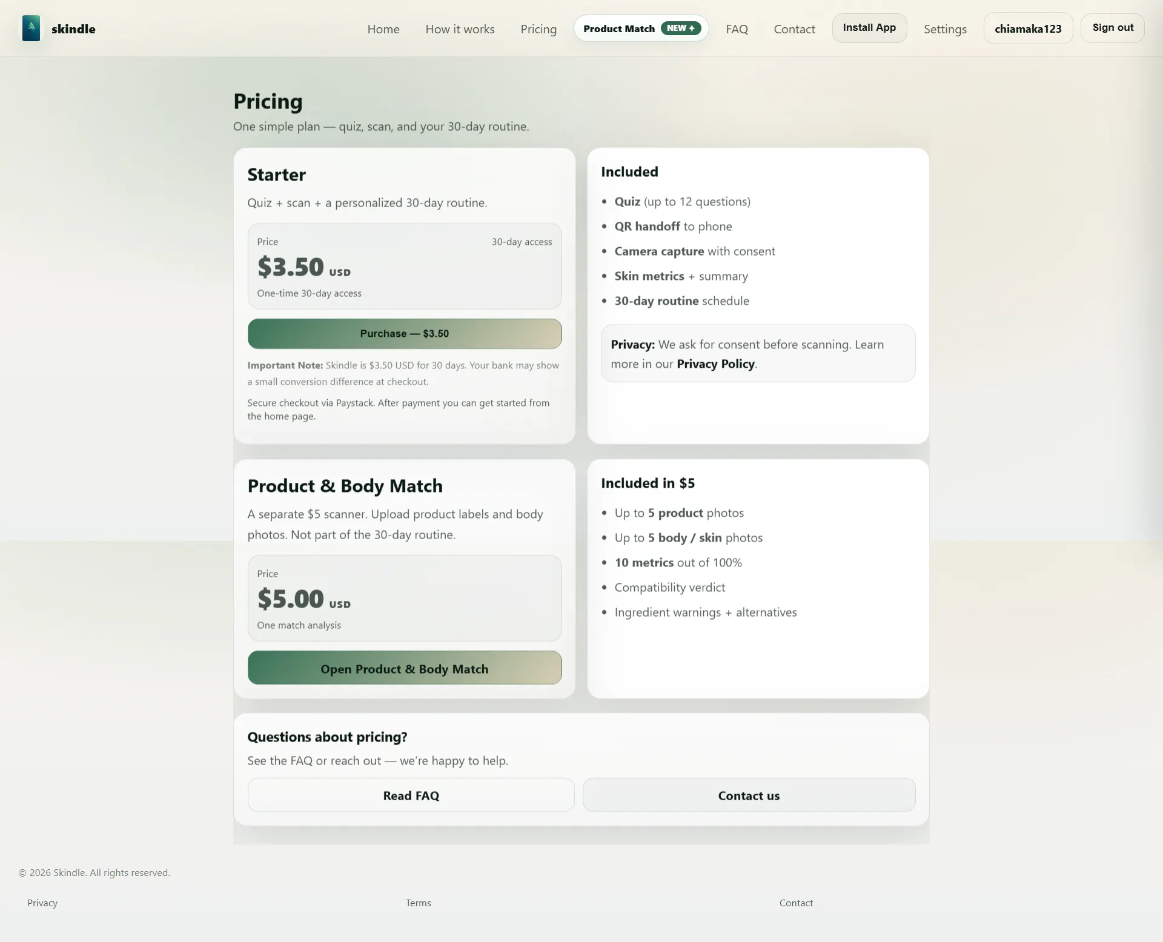Open the chiamaka123 account button
The height and width of the screenshot is (942, 1163).
click(x=1028, y=28)
